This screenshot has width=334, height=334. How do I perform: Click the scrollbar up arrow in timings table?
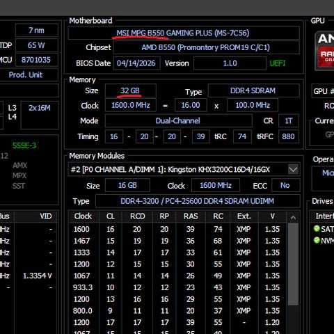coord(293,217)
